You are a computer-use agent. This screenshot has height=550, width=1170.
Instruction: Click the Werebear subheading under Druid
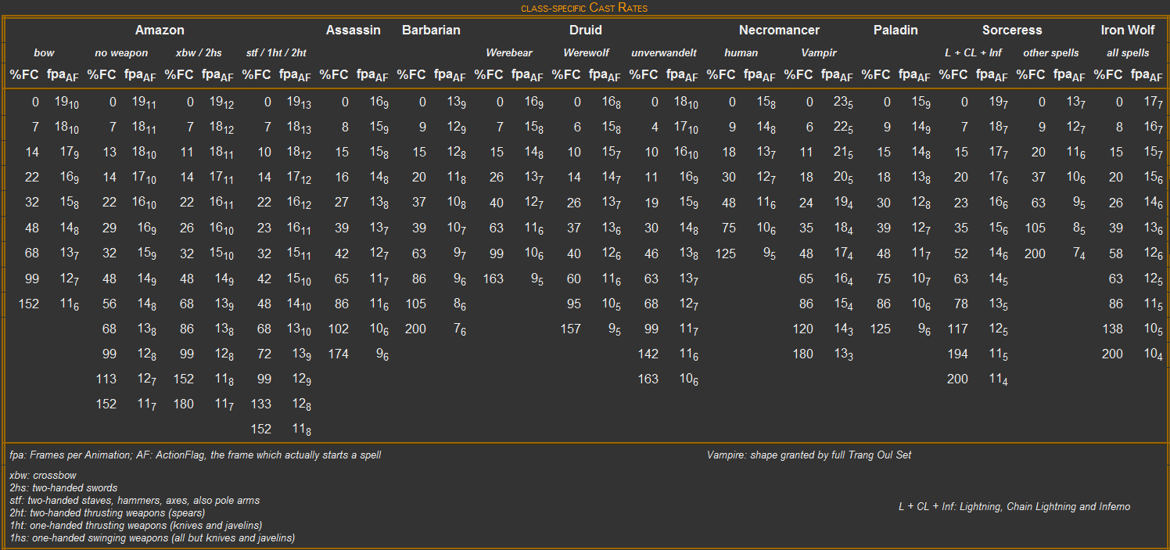(509, 53)
